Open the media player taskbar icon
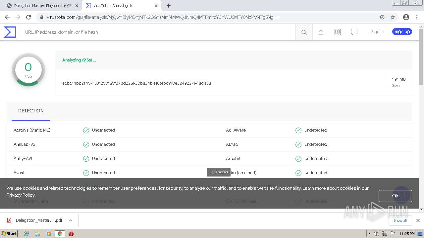424x238 pixels. (49, 234)
